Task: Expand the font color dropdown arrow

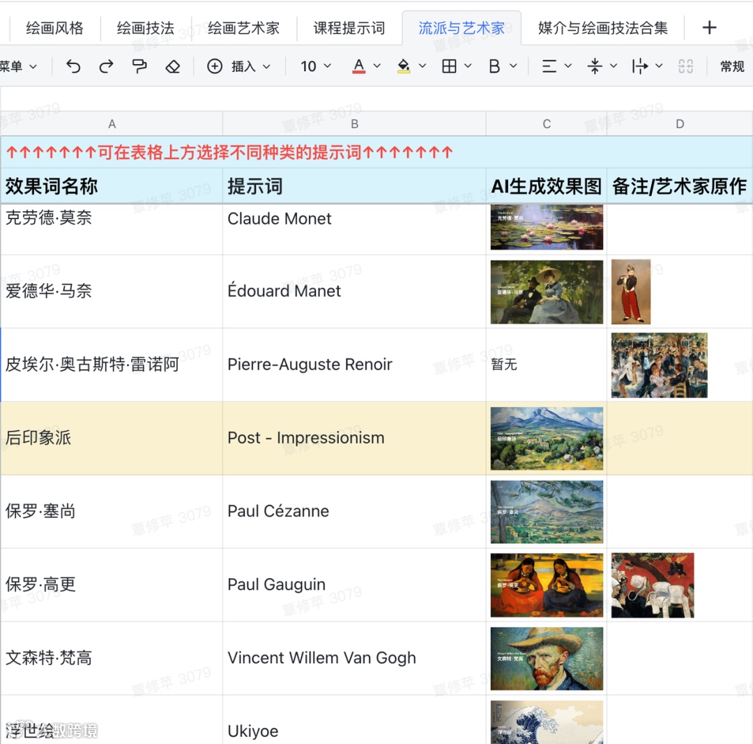Action: click(377, 66)
